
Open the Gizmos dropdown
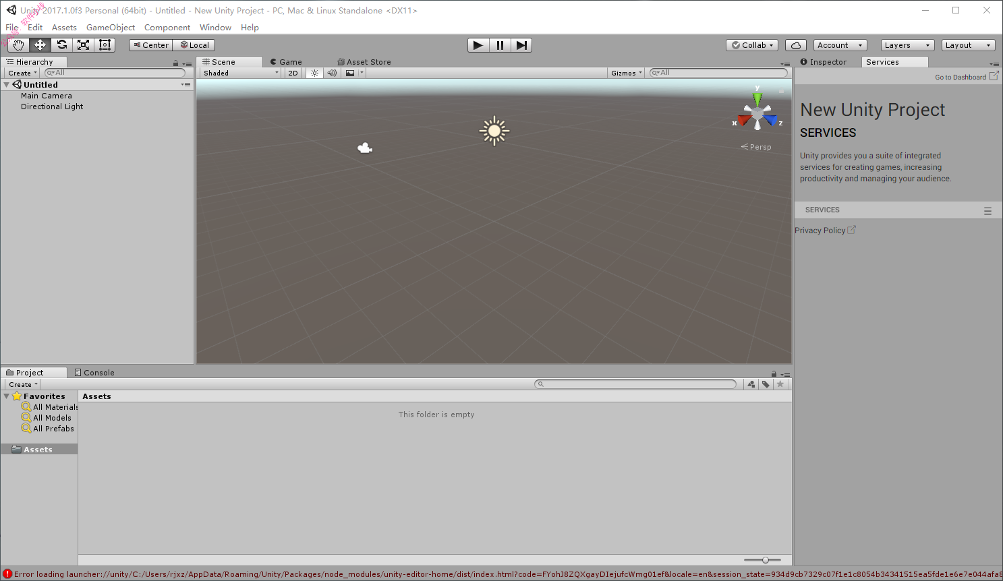(x=627, y=73)
